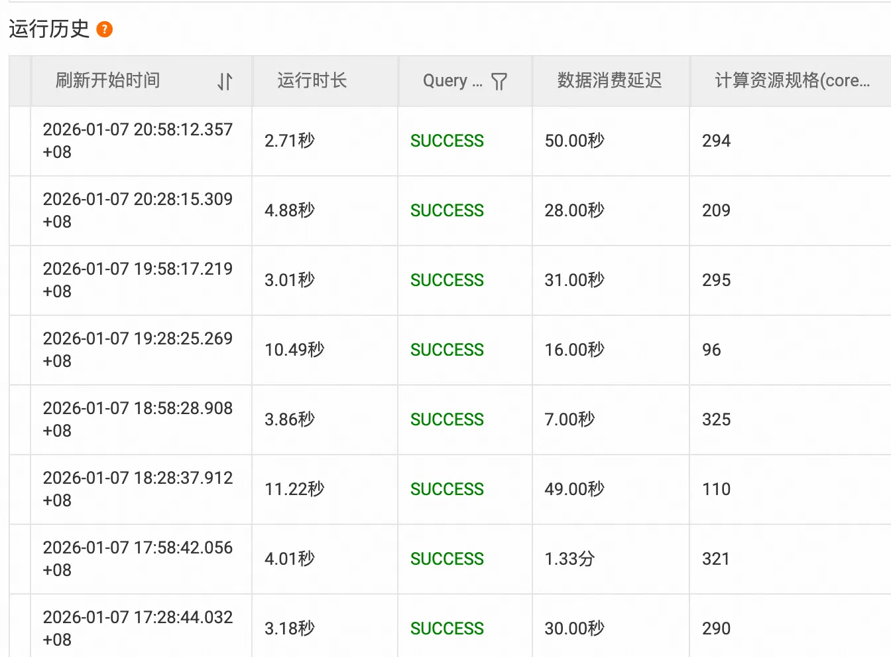This screenshot has width=891, height=657.
Task: Click the orange help icon beside 运行历史
Action: point(105,29)
